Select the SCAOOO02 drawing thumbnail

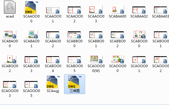(x=160, y=60)
